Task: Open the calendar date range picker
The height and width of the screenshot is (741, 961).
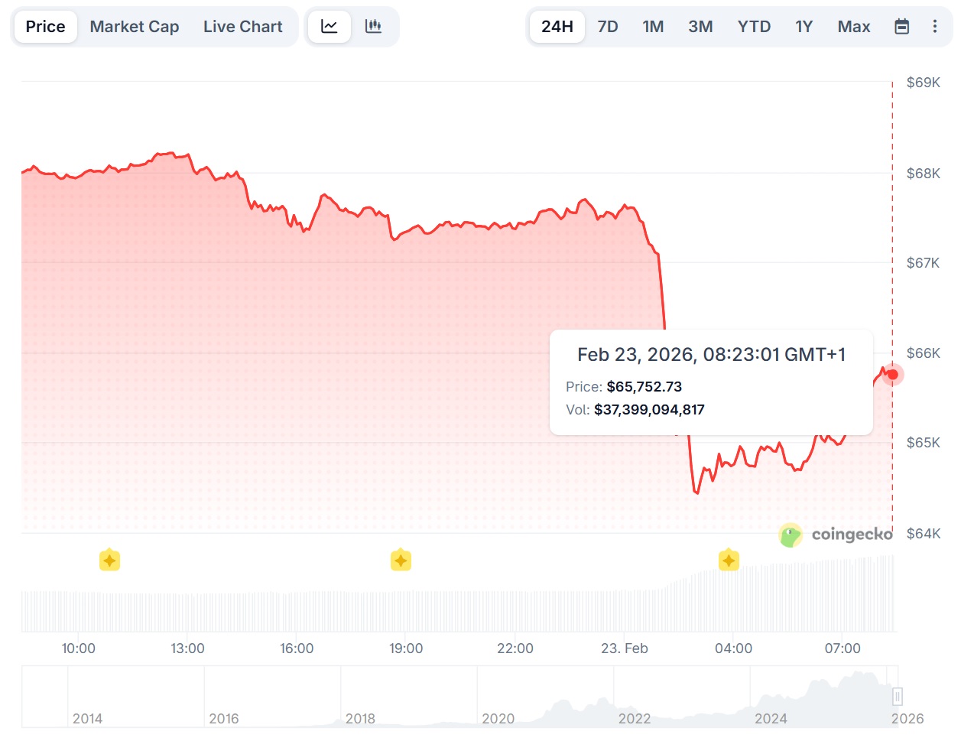Action: (x=902, y=27)
